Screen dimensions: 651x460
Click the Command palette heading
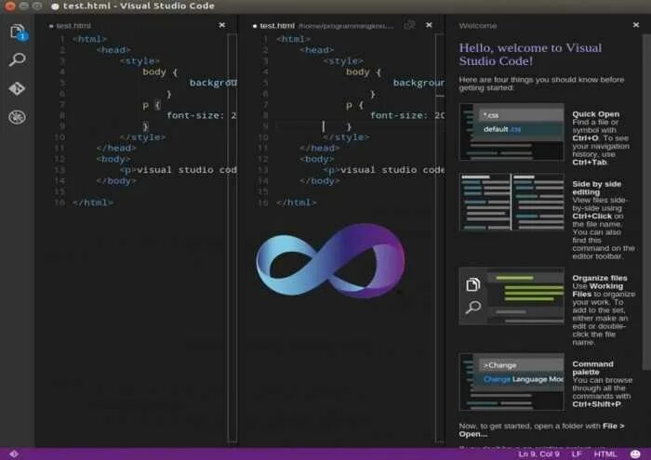592,368
